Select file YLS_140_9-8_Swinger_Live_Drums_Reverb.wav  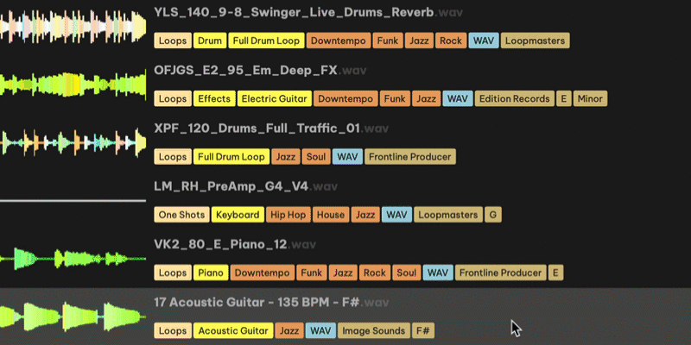coord(308,12)
